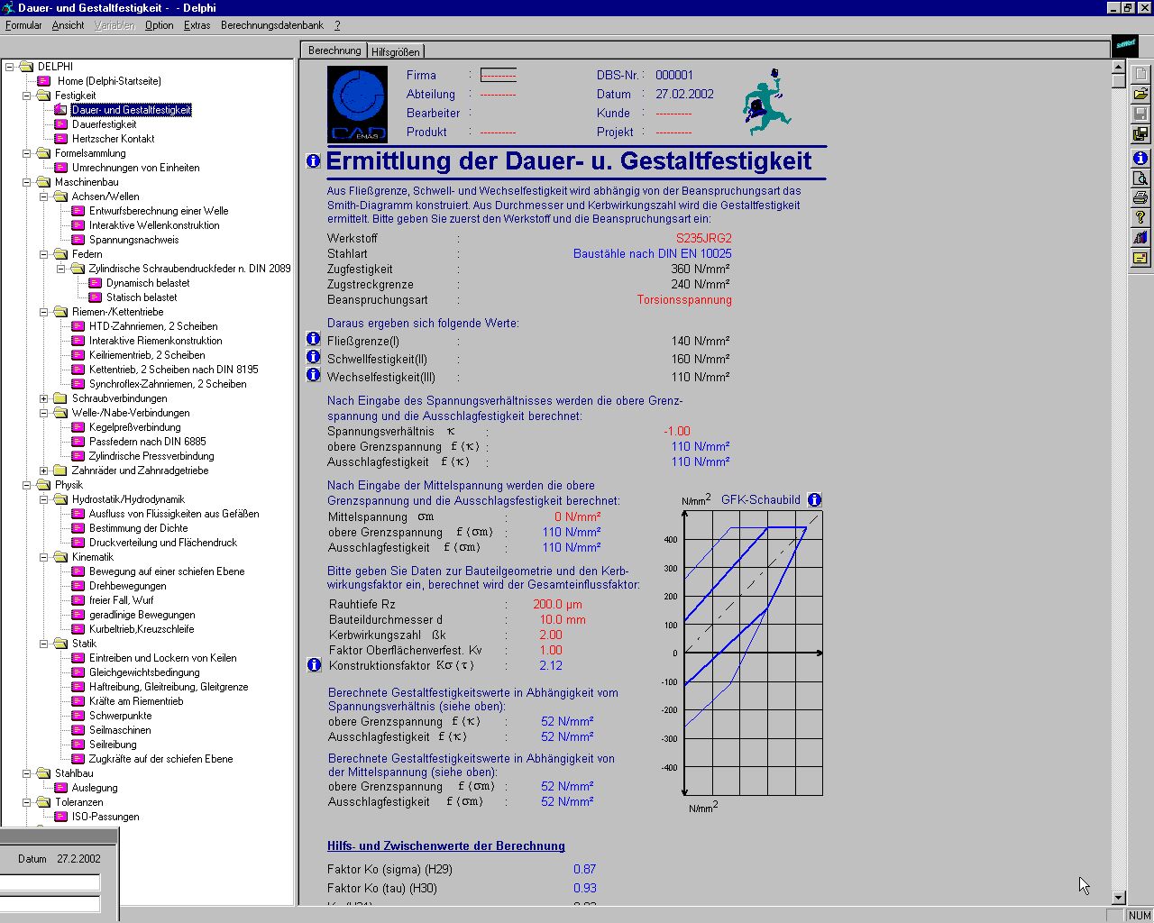Open a file with the folder icon
The image size is (1154, 923).
click(1140, 94)
